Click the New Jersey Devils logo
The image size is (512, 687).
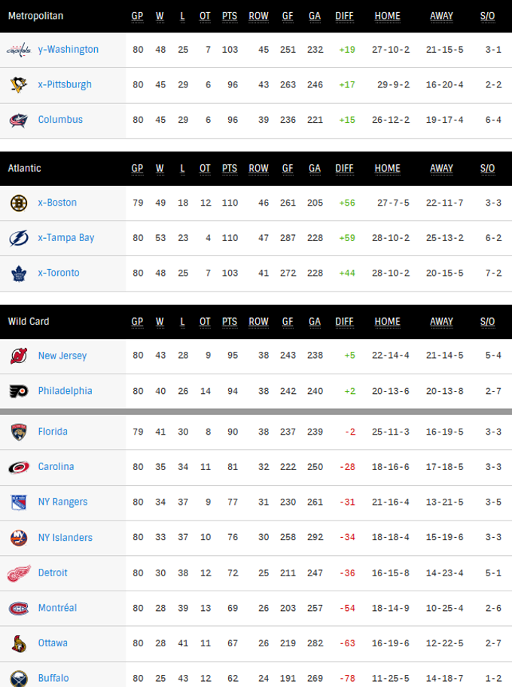pos(19,356)
